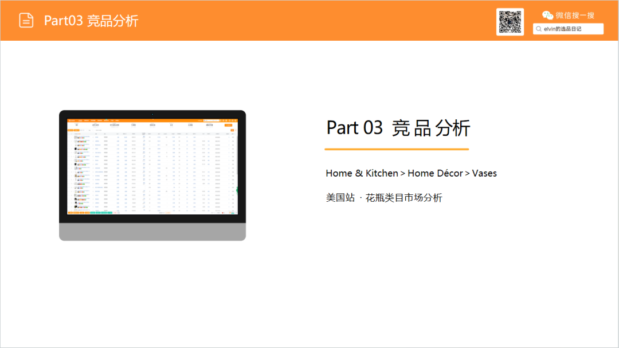The image size is (619, 348).
Task: Click the large heading "Part 03 竞品分析"
Action: pos(398,128)
